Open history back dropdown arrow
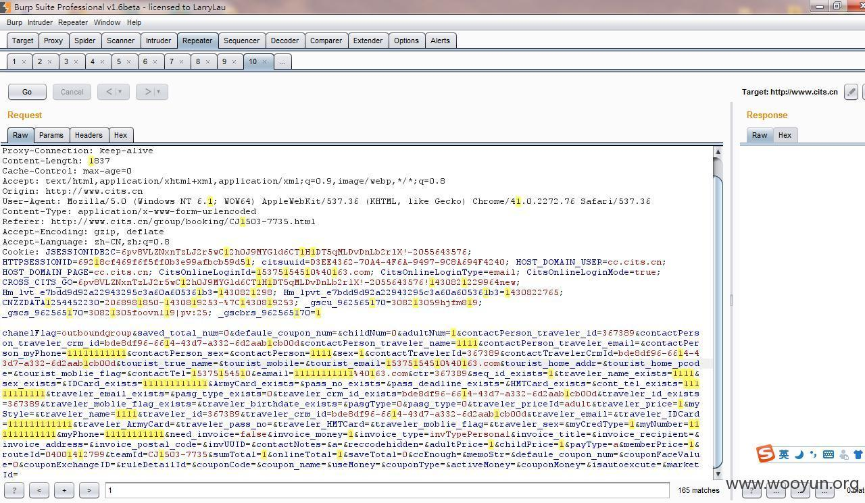The image size is (865, 503). [120, 92]
